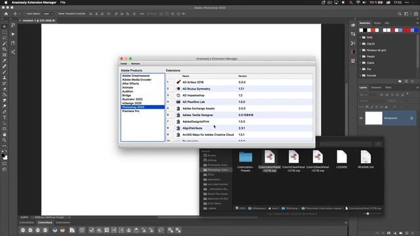Toggle Quick Mask mode icon

(5, 163)
